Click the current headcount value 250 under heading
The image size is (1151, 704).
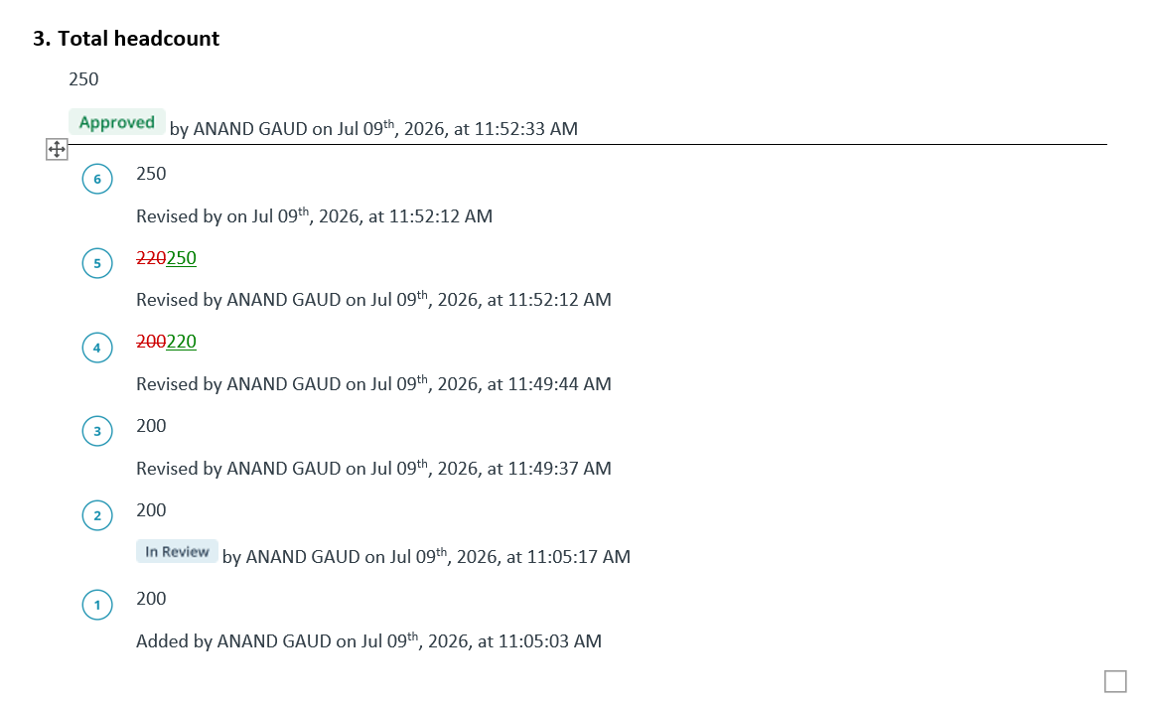coord(83,79)
